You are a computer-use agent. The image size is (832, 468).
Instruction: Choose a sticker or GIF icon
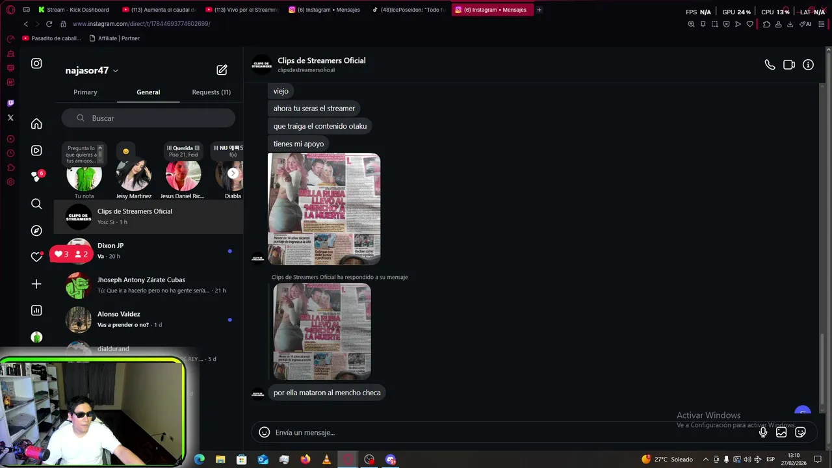[x=800, y=432]
